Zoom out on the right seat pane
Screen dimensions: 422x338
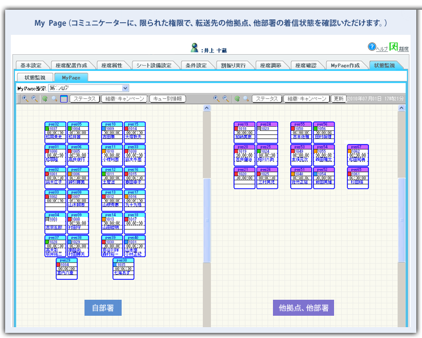coord(226,99)
